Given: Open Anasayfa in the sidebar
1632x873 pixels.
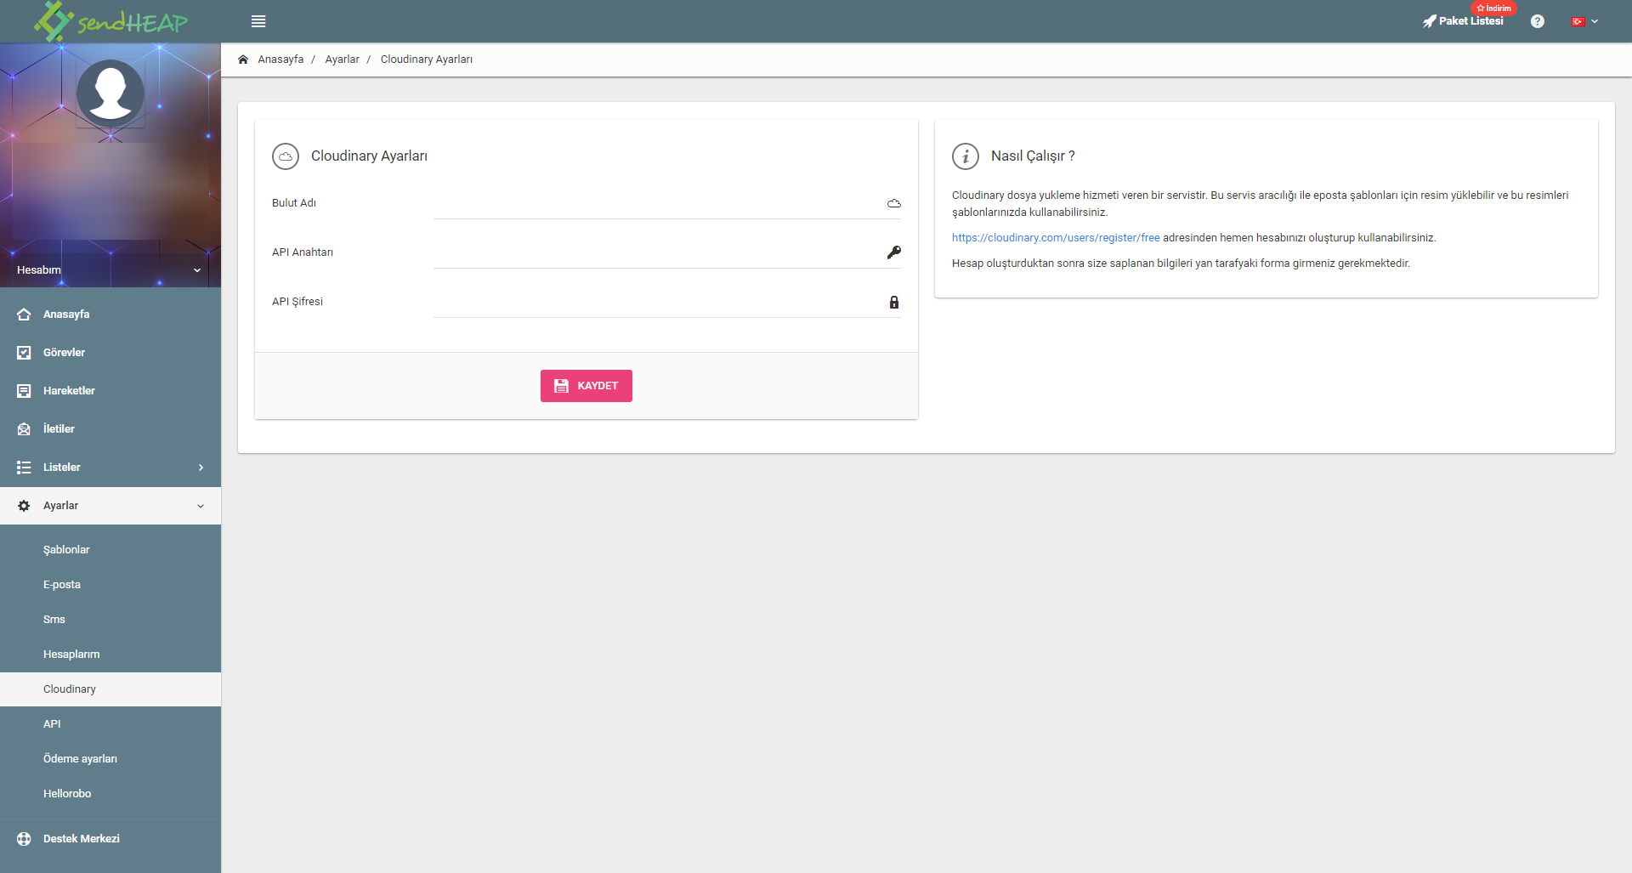Looking at the screenshot, I should [110, 315].
